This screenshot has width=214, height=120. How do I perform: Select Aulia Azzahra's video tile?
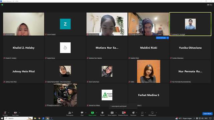point(24,24)
